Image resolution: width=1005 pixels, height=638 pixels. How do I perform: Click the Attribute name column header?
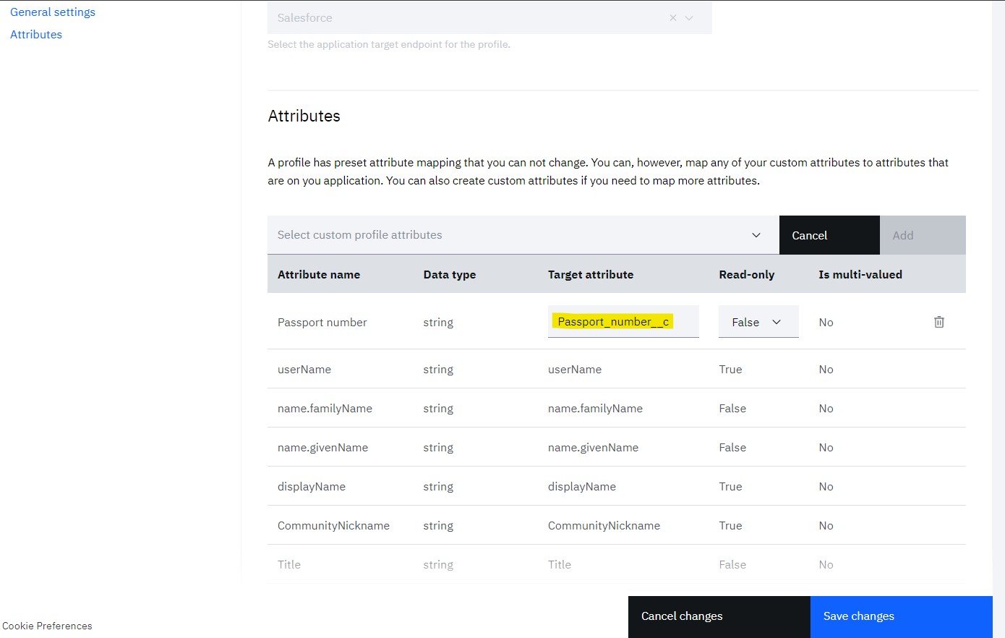click(319, 275)
